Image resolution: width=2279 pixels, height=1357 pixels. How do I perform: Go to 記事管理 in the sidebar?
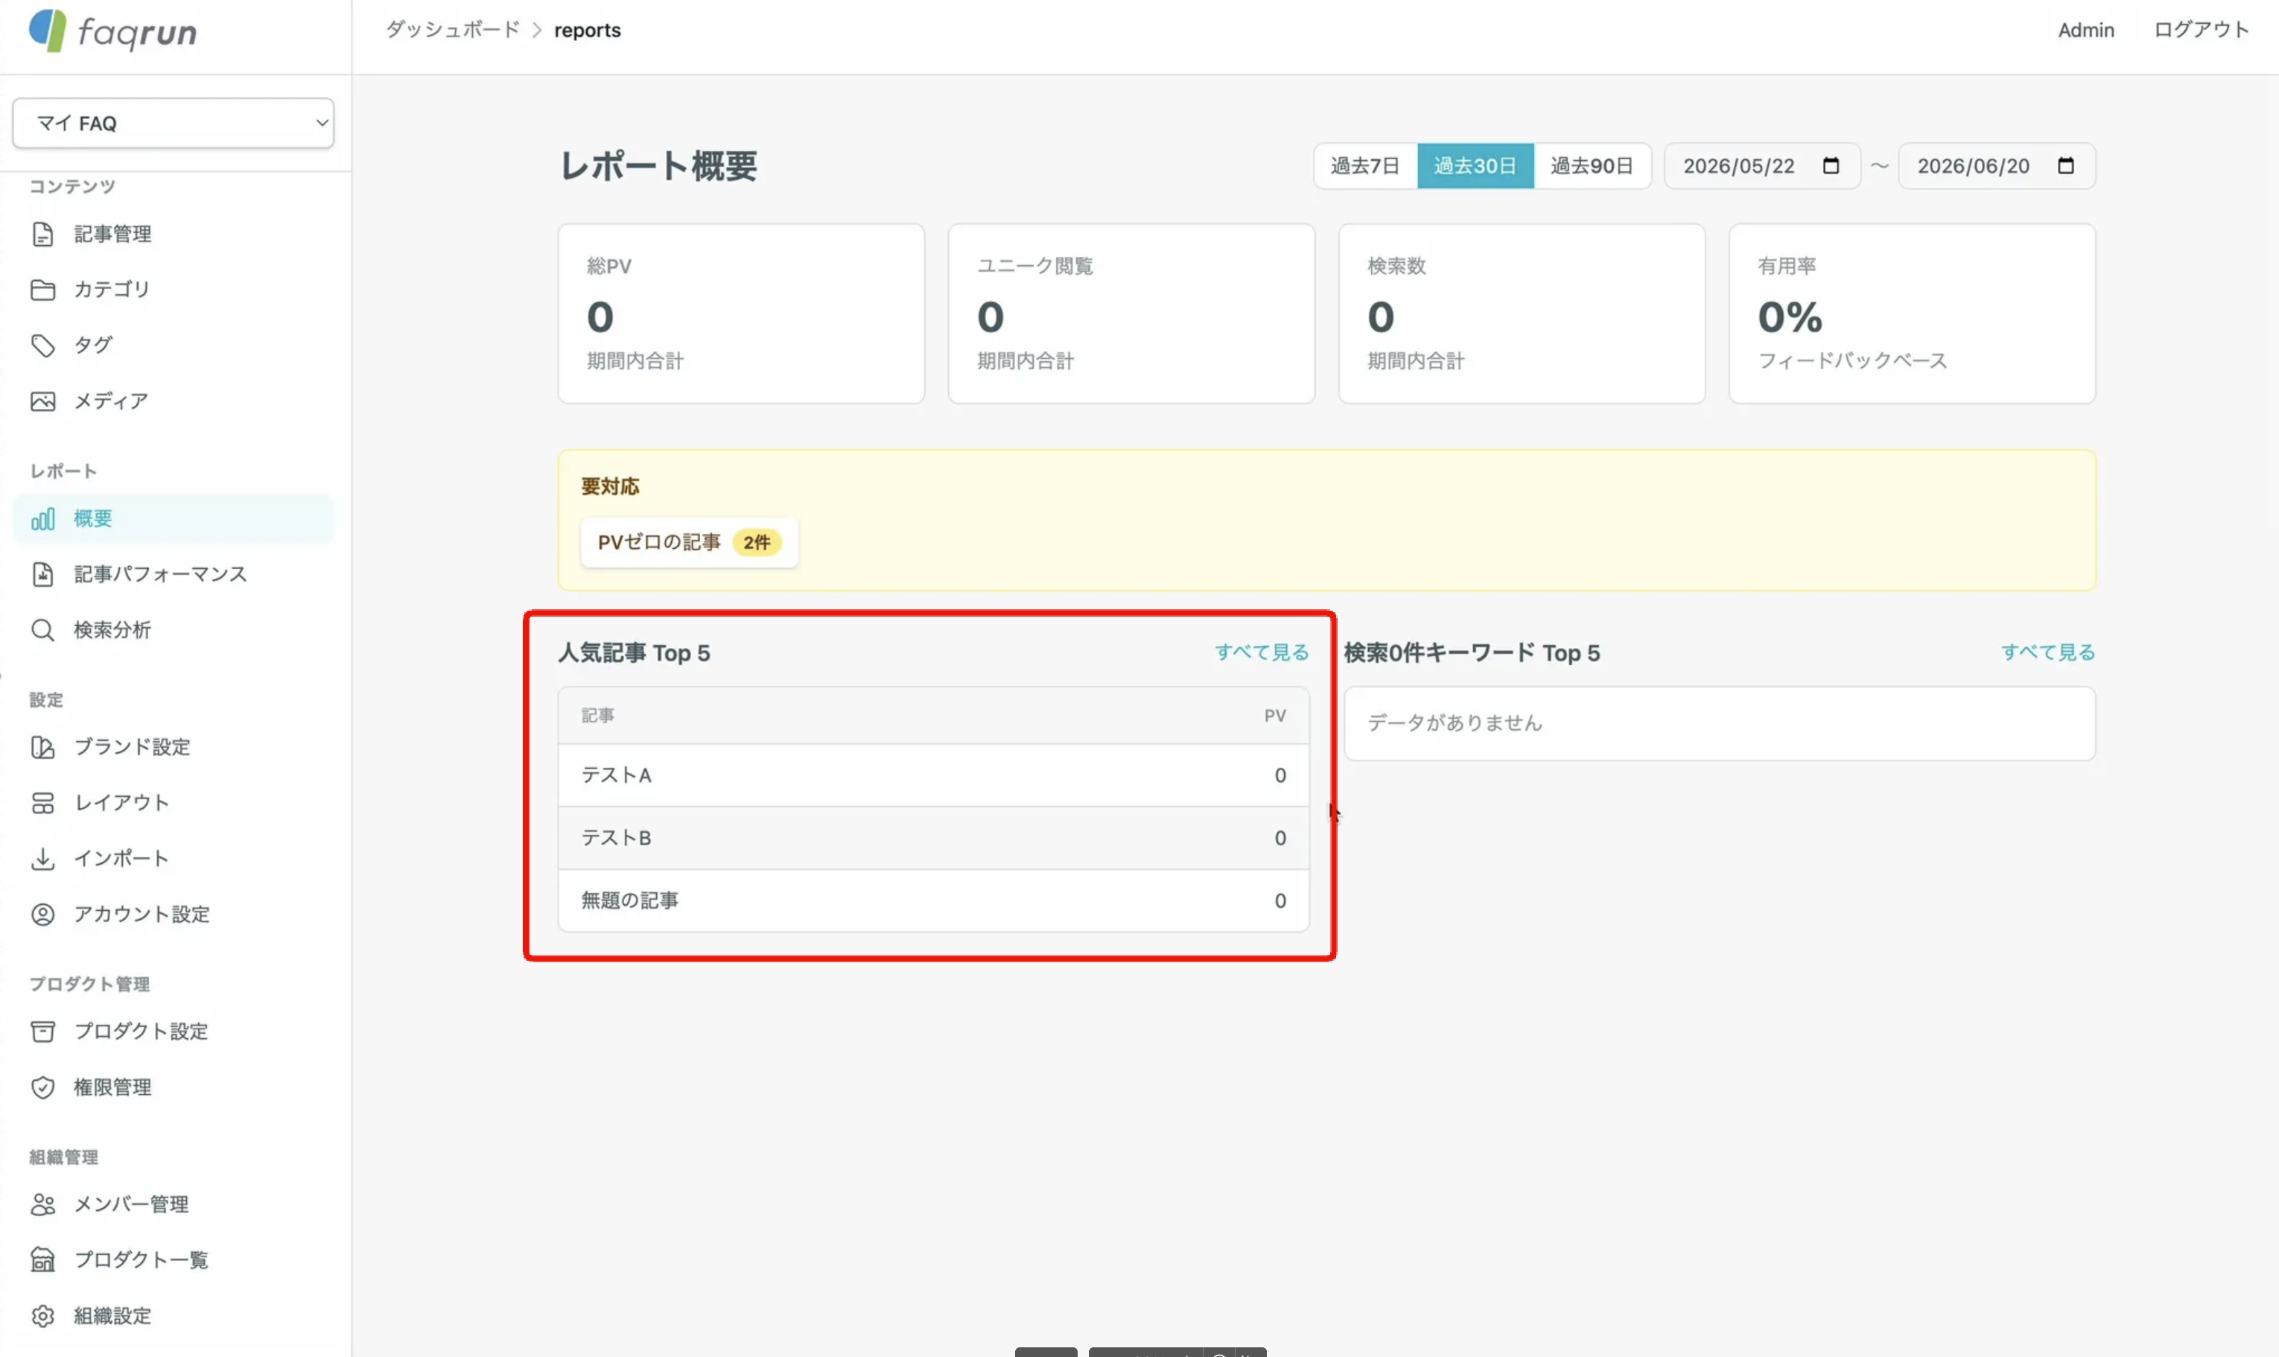pos(174,234)
